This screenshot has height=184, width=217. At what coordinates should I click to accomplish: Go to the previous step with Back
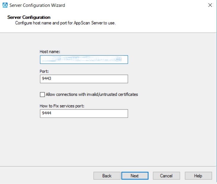107,176
